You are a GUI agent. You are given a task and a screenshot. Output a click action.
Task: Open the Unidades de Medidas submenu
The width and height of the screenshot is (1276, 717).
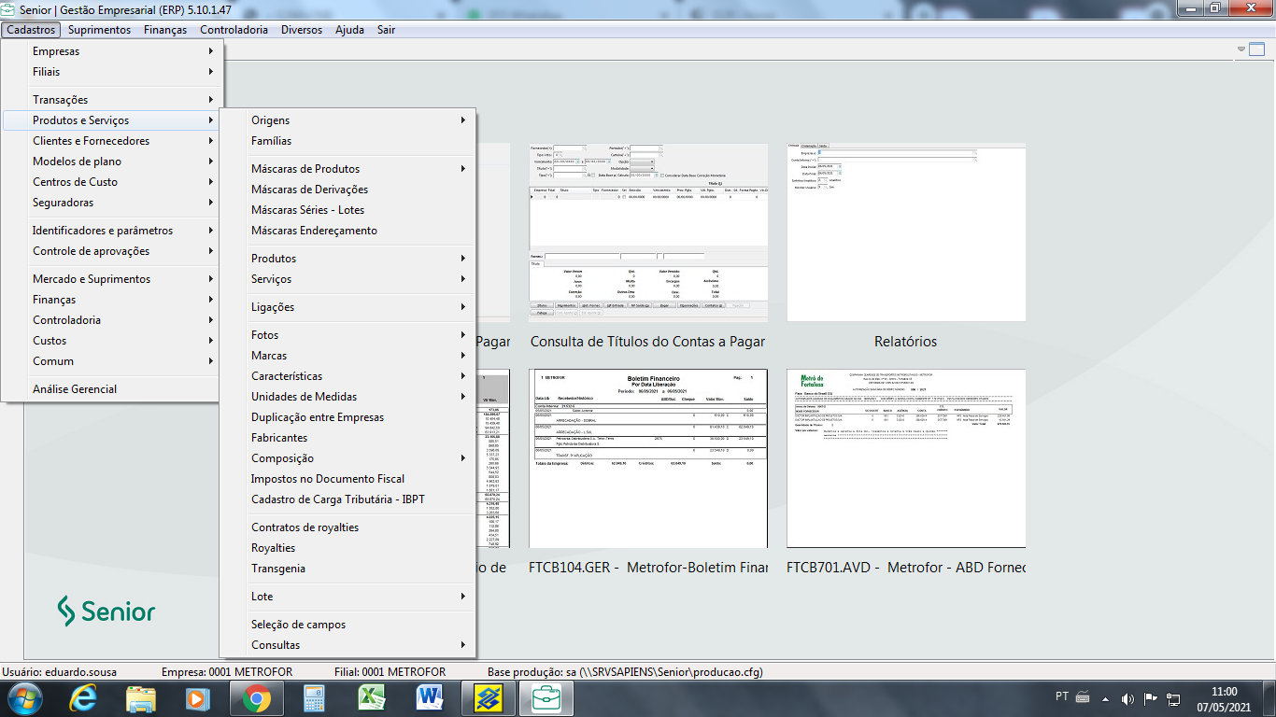(347, 397)
